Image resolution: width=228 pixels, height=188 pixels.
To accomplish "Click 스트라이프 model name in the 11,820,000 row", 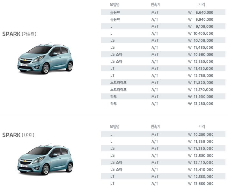I will coord(118,83).
